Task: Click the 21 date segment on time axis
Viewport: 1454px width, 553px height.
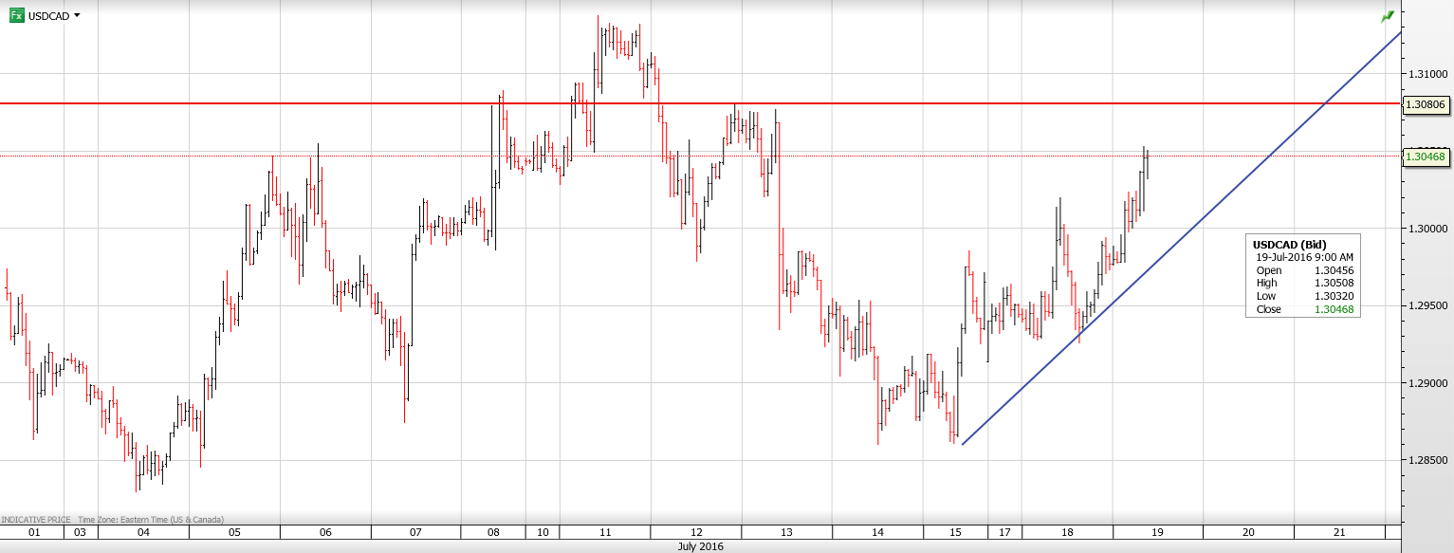Action: (1338, 532)
